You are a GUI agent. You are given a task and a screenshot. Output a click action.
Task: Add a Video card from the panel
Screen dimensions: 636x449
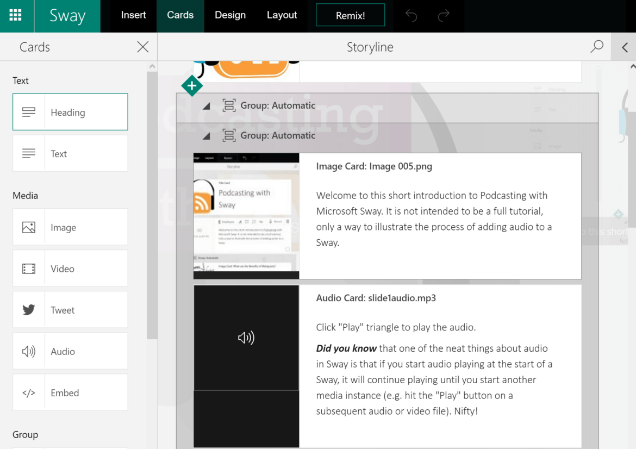pyautogui.click(x=70, y=269)
